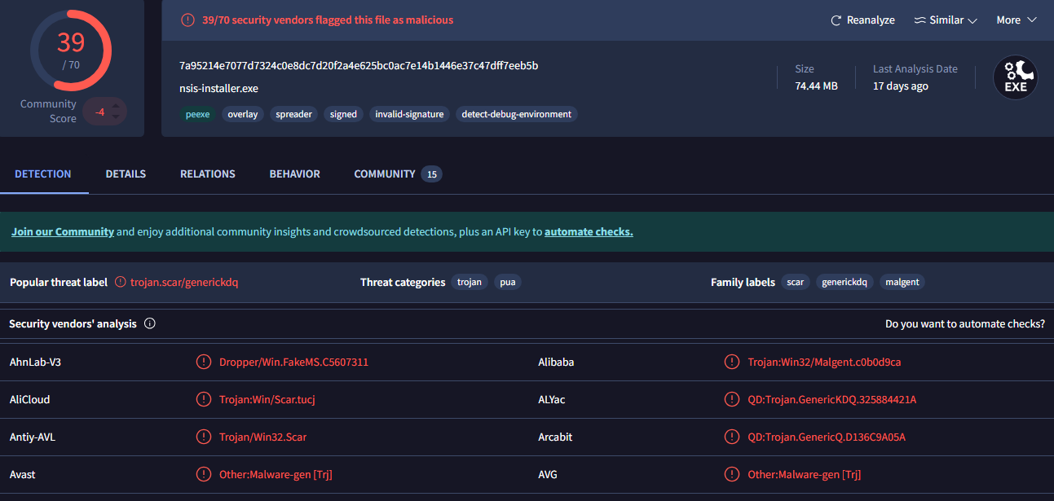Click the 'automate checks' link

(x=589, y=231)
